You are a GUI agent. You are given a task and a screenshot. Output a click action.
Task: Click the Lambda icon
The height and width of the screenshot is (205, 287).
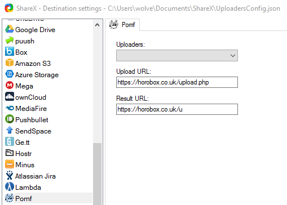coord(10,187)
